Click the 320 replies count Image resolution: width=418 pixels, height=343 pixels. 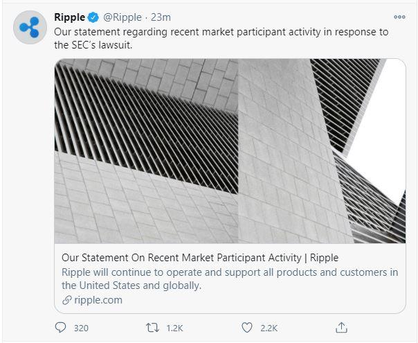pyautogui.click(x=81, y=328)
